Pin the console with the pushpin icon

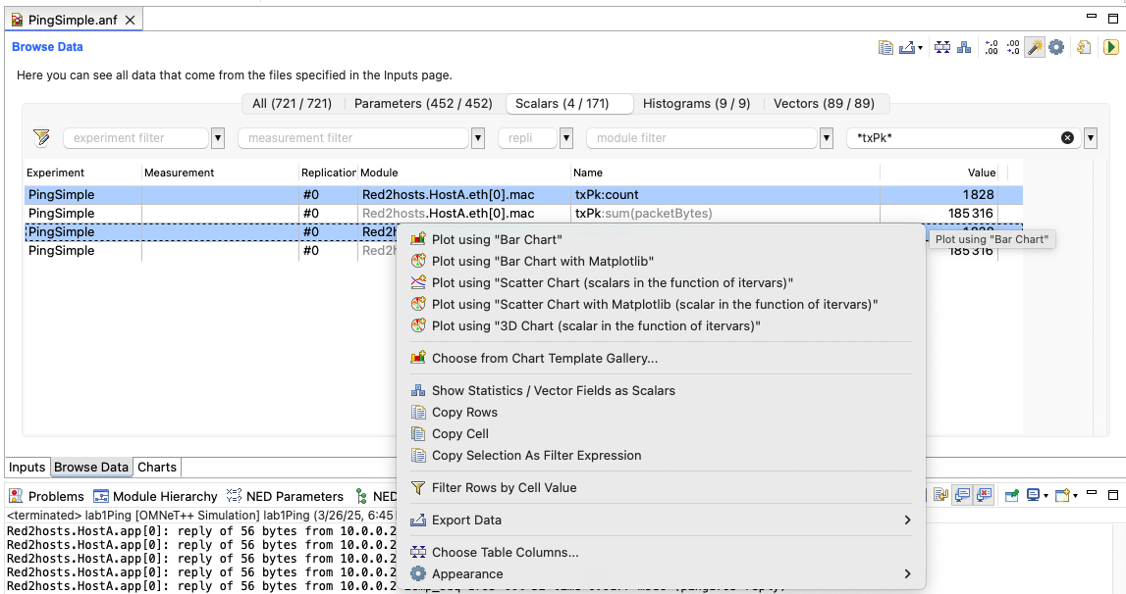click(1012, 495)
